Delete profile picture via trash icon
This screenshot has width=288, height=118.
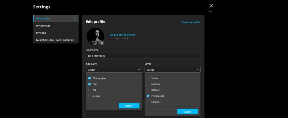102,43
